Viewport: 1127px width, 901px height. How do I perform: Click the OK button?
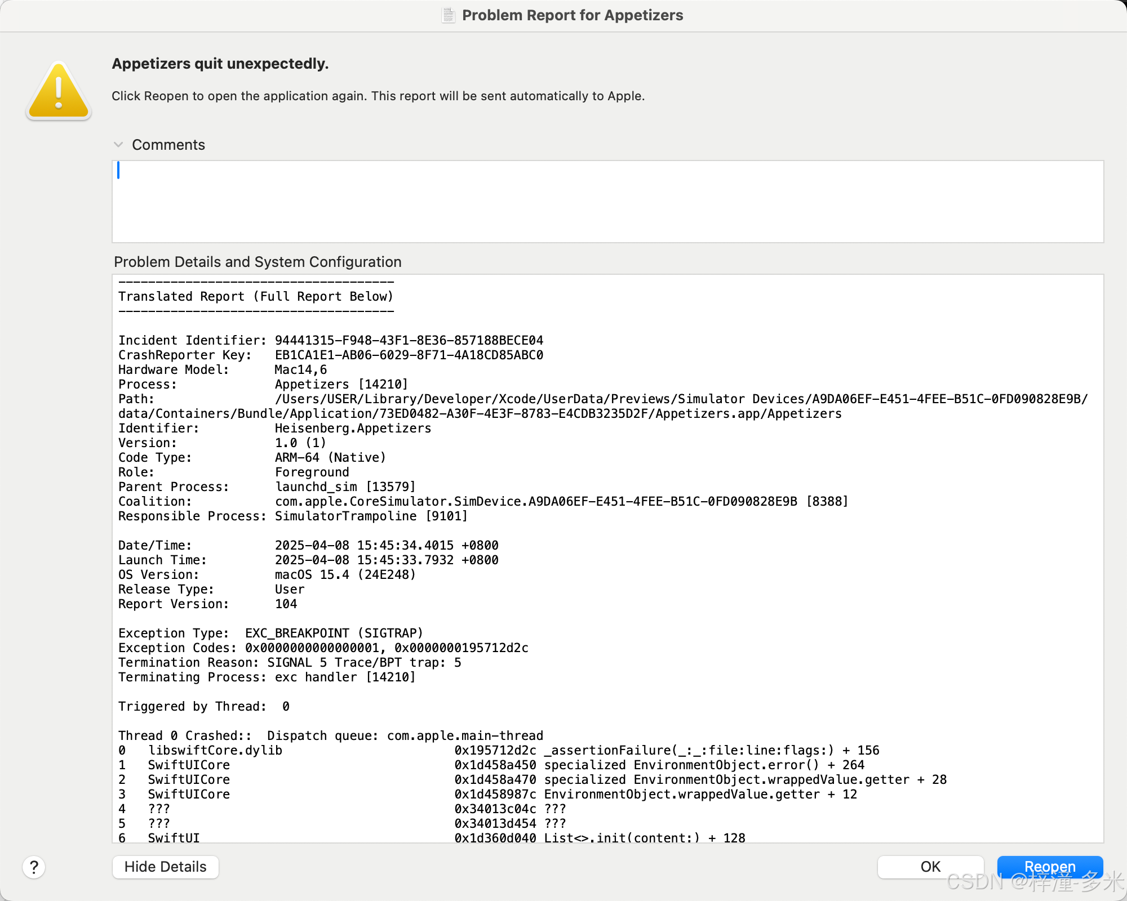[x=930, y=867]
